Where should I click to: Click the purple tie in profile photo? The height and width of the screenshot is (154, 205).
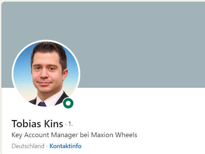(x=42, y=104)
